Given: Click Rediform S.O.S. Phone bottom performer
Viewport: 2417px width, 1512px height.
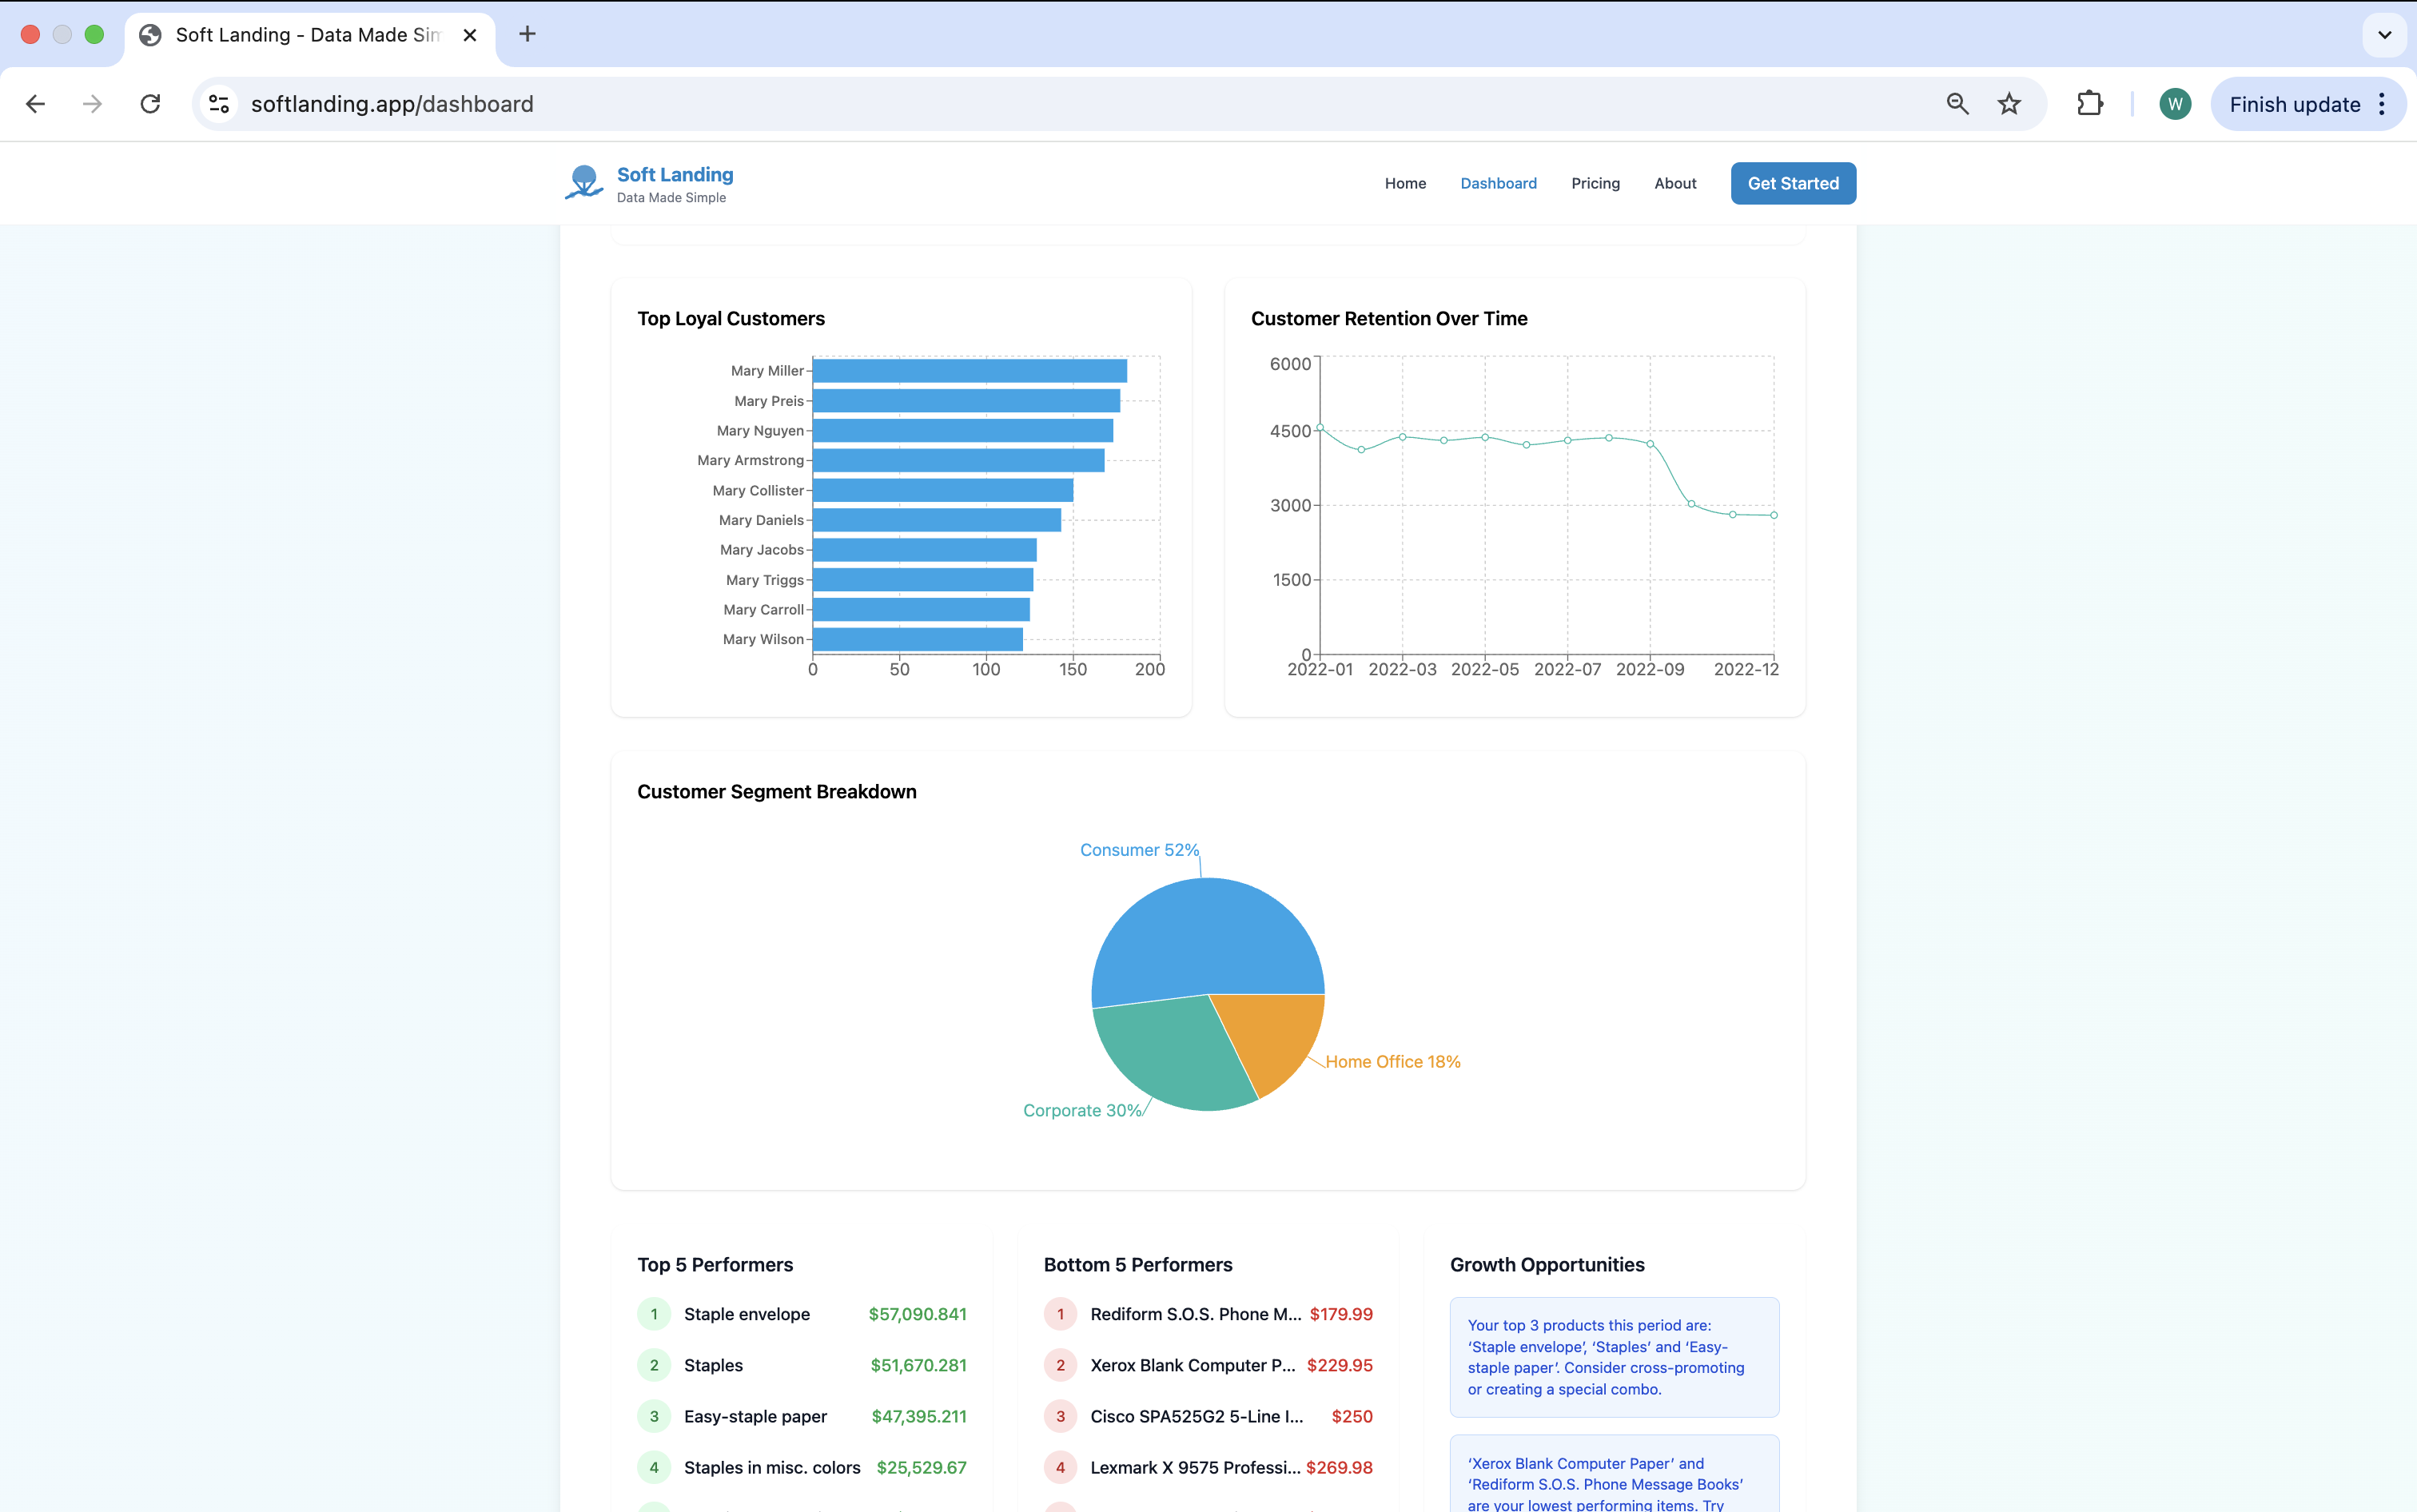Looking at the screenshot, I should (x=1208, y=1314).
